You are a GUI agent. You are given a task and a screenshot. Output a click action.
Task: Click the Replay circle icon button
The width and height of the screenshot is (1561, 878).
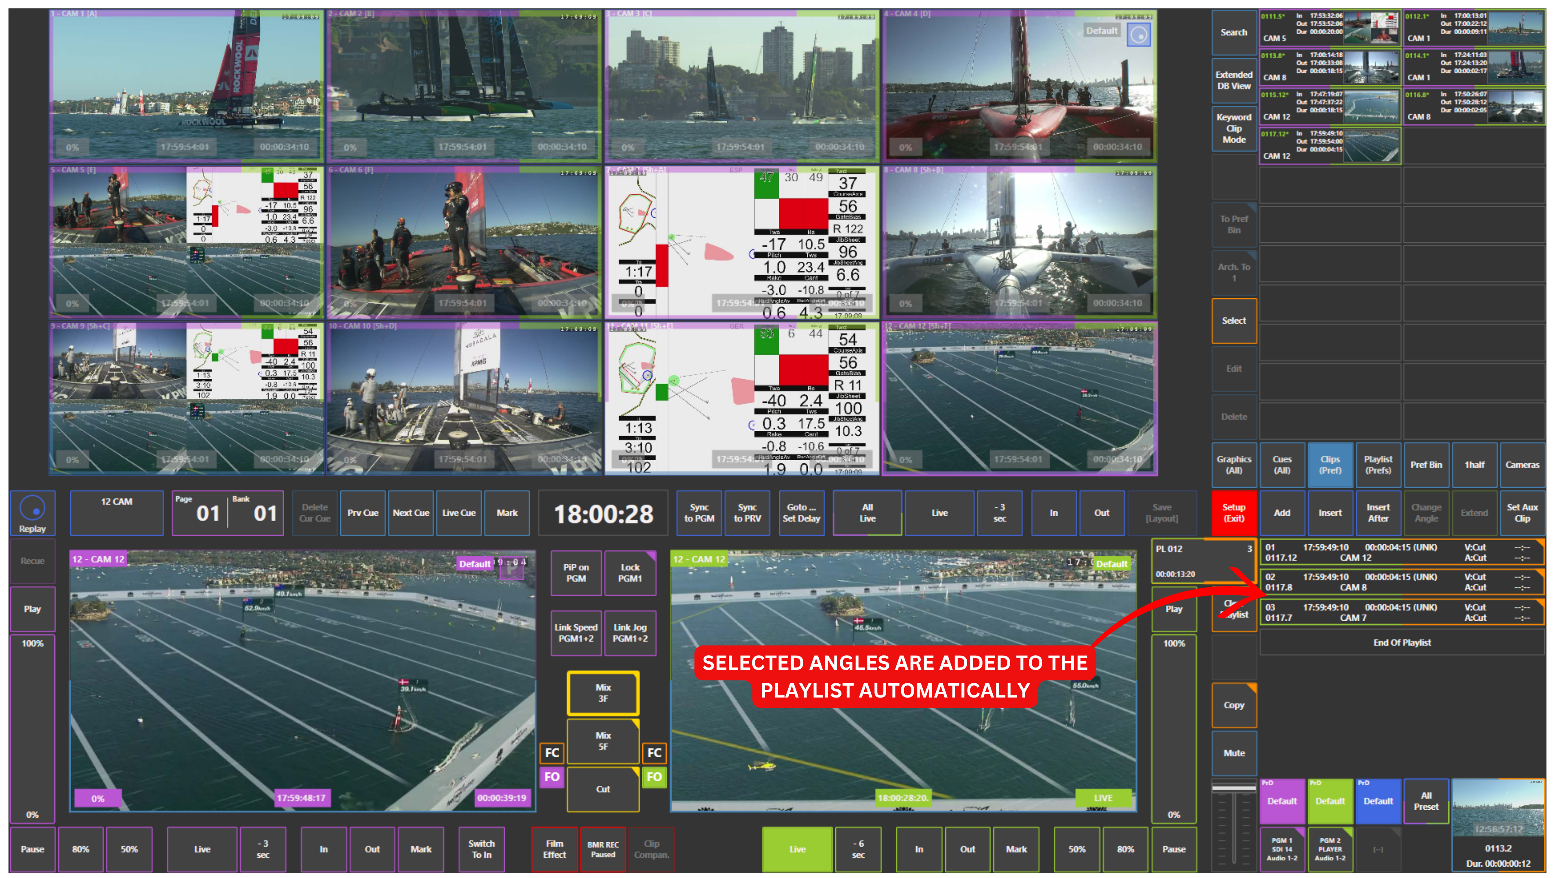[32, 513]
